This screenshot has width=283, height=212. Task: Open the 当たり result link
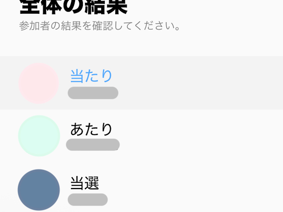coord(91,75)
